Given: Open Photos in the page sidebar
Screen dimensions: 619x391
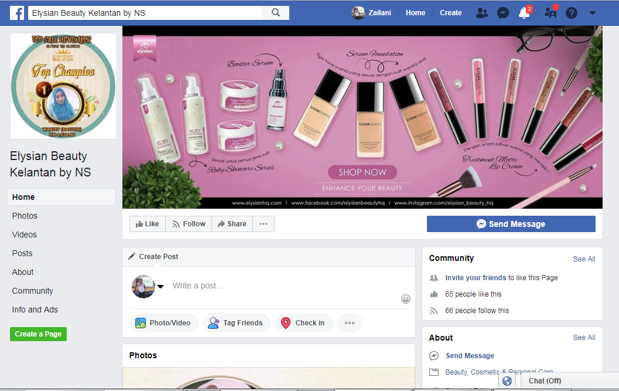Looking at the screenshot, I should point(25,216).
